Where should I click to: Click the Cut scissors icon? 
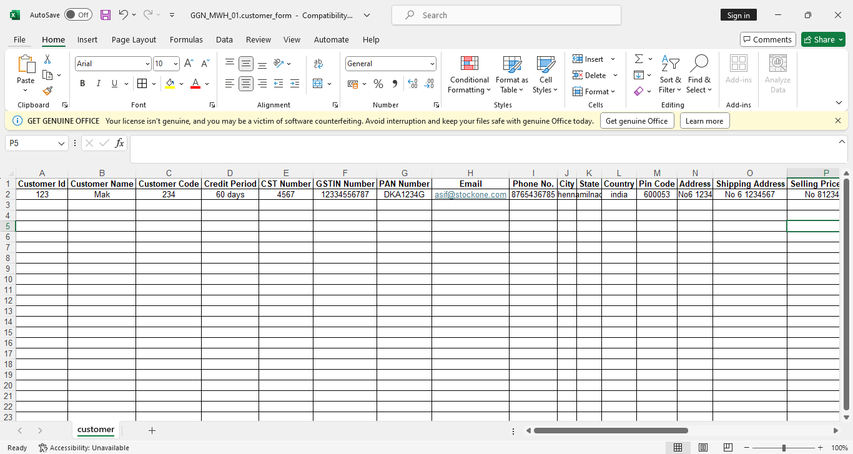coord(47,59)
